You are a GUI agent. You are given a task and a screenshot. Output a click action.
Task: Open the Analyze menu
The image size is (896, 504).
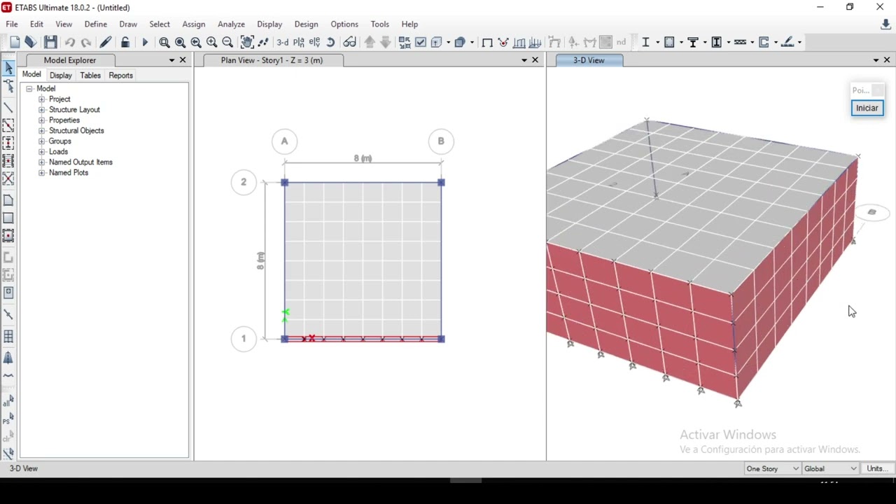(231, 24)
